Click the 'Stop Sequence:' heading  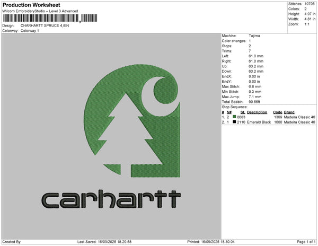click(x=234, y=107)
